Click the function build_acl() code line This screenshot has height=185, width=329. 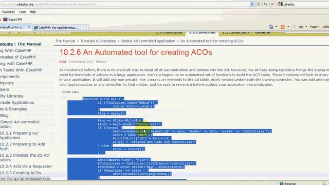[103, 99]
